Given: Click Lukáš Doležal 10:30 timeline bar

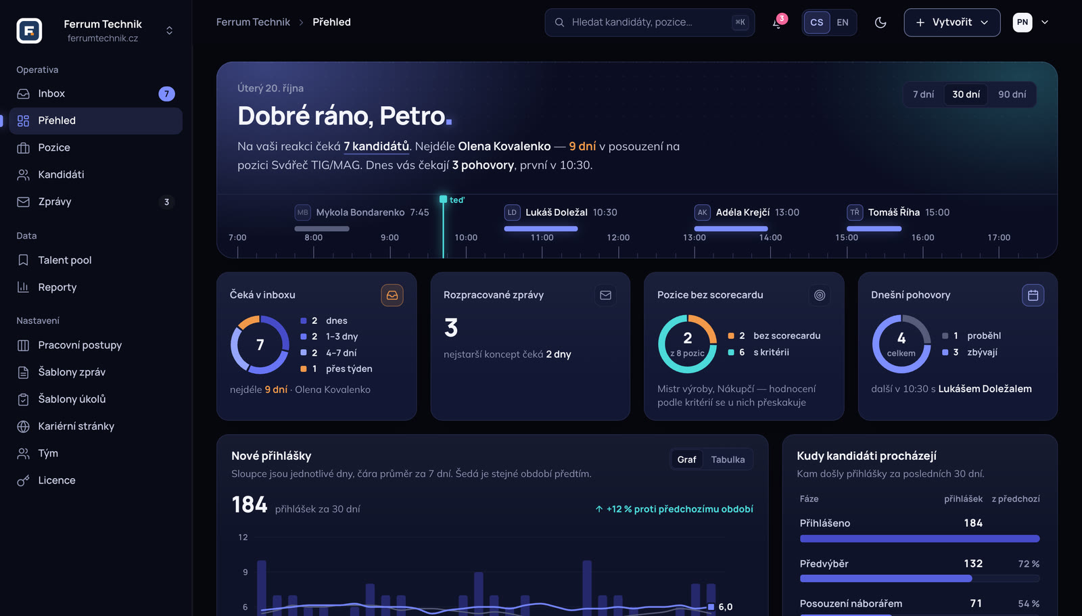Looking at the screenshot, I should tap(541, 229).
